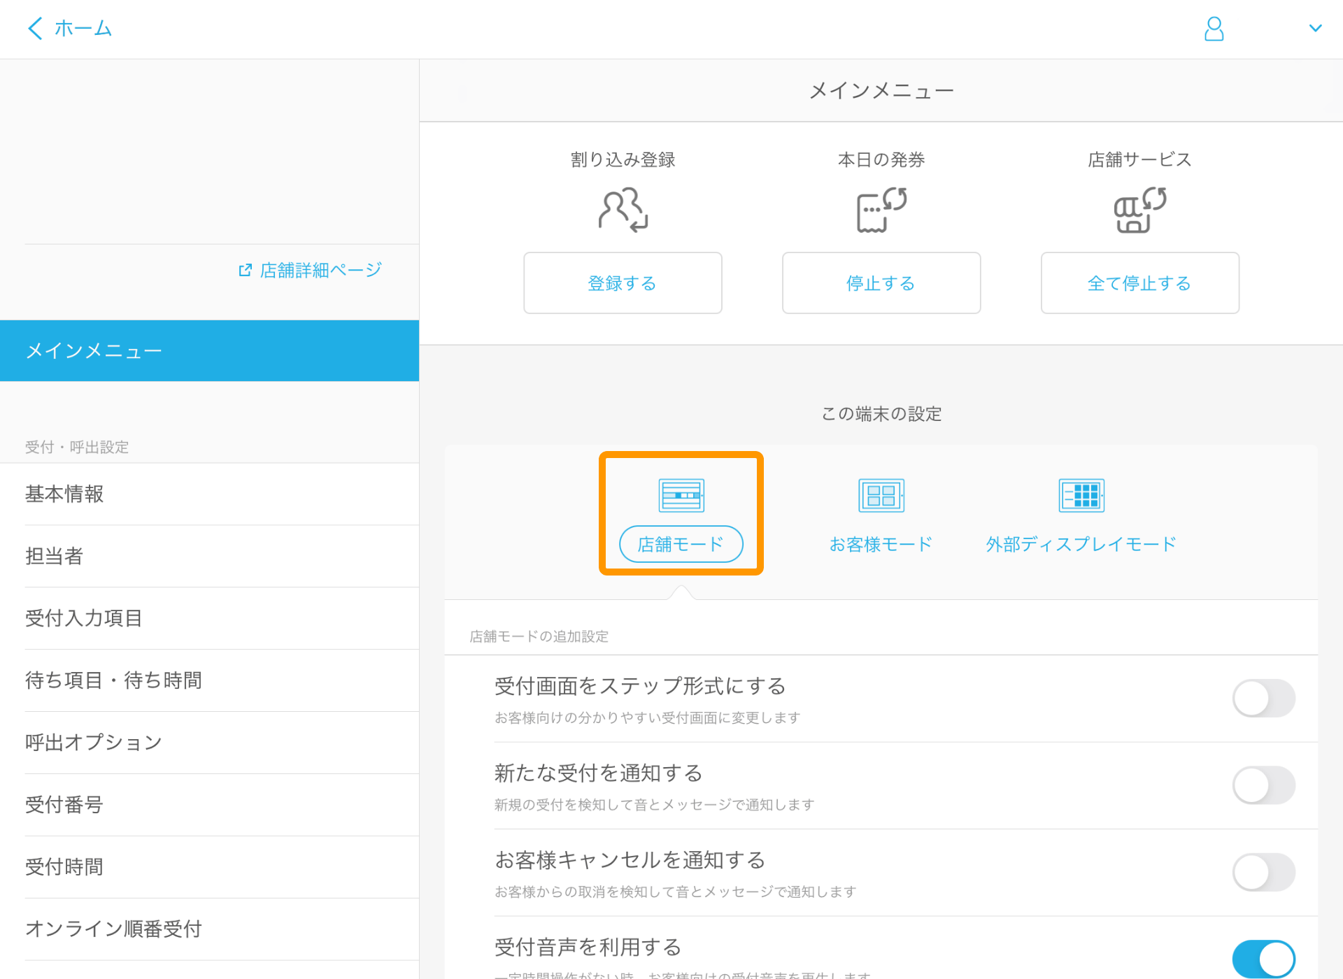
Task: Toggle お客様キャンセルを通知する
Action: (1264, 872)
